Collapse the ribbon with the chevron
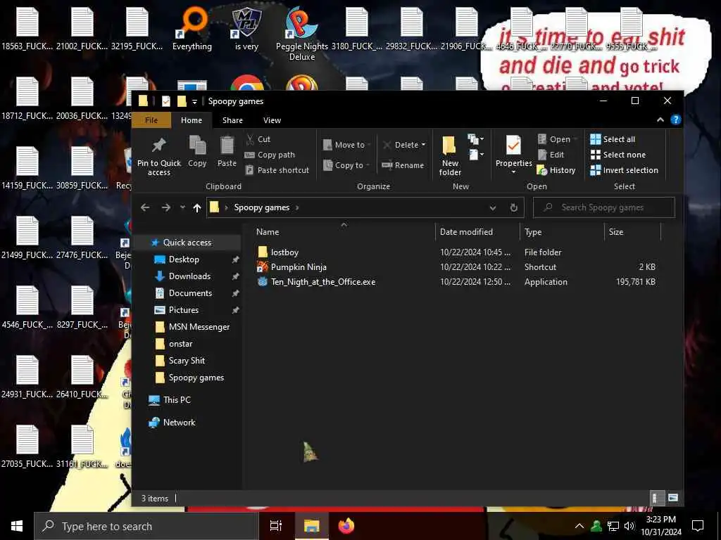 click(x=660, y=120)
